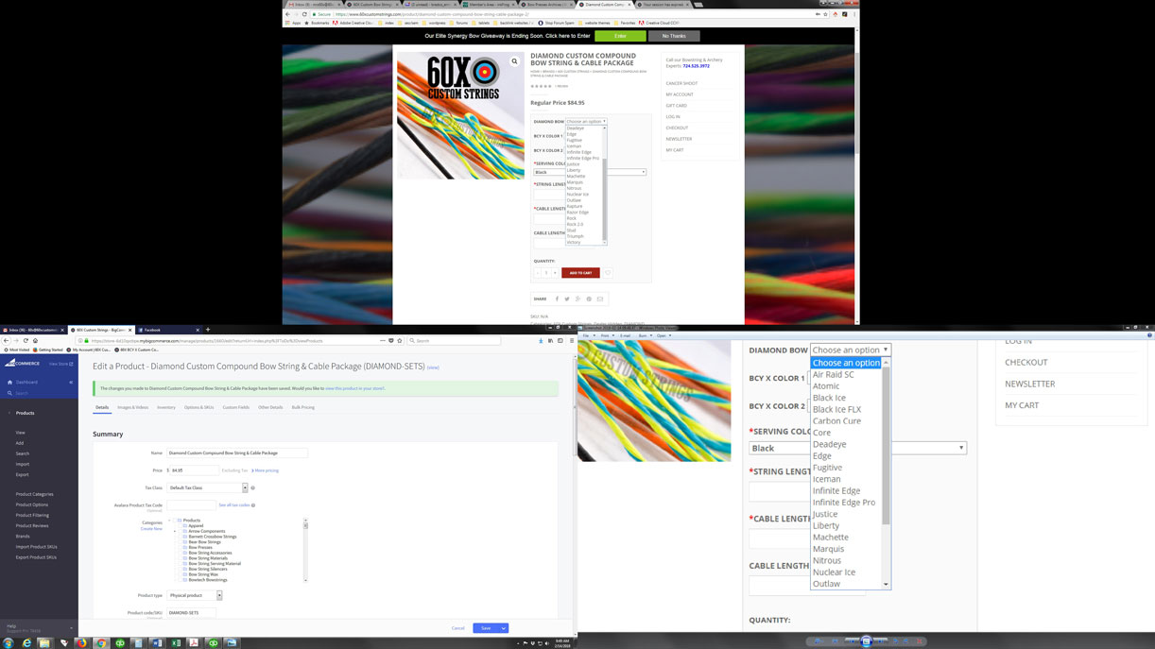Screen dimensions: 1155x649
Task: Open Excel from taskbar
Action: [175, 642]
